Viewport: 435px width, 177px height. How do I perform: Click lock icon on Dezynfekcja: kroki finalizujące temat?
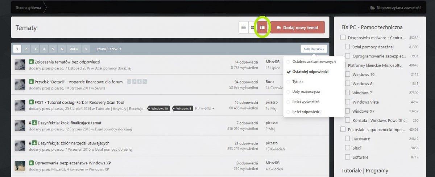tap(30, 123)
